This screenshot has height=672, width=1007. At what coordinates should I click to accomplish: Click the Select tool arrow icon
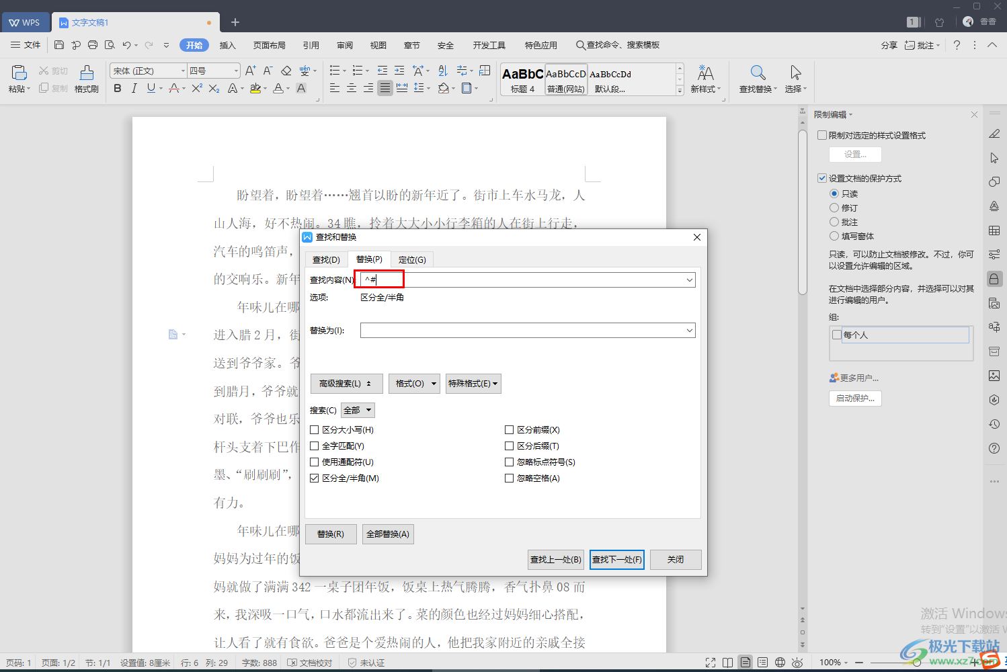tap(796, 73)
